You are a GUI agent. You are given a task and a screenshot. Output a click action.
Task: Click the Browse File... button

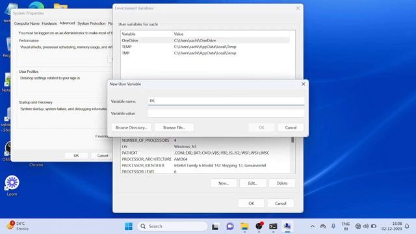click(x=174, y=127)
